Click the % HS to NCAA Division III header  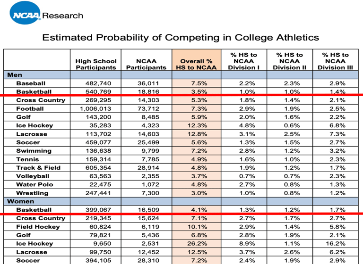click(335, 61)
